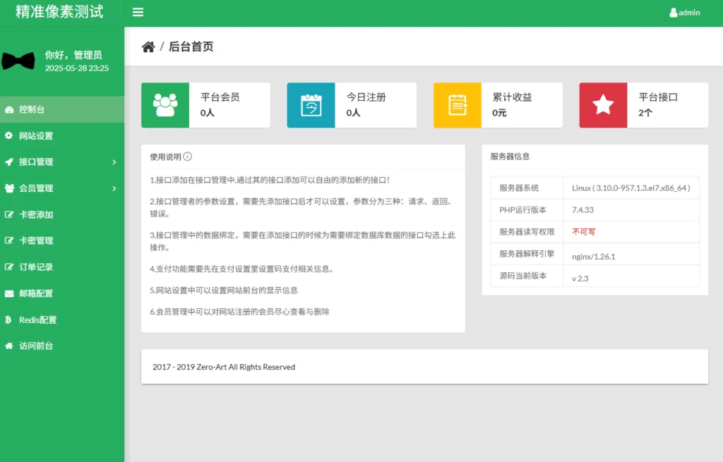Image resolution: width=723 pixels, height=462 pixels.
Task: Click the red 不可写 status text
Action: (584, 231)
